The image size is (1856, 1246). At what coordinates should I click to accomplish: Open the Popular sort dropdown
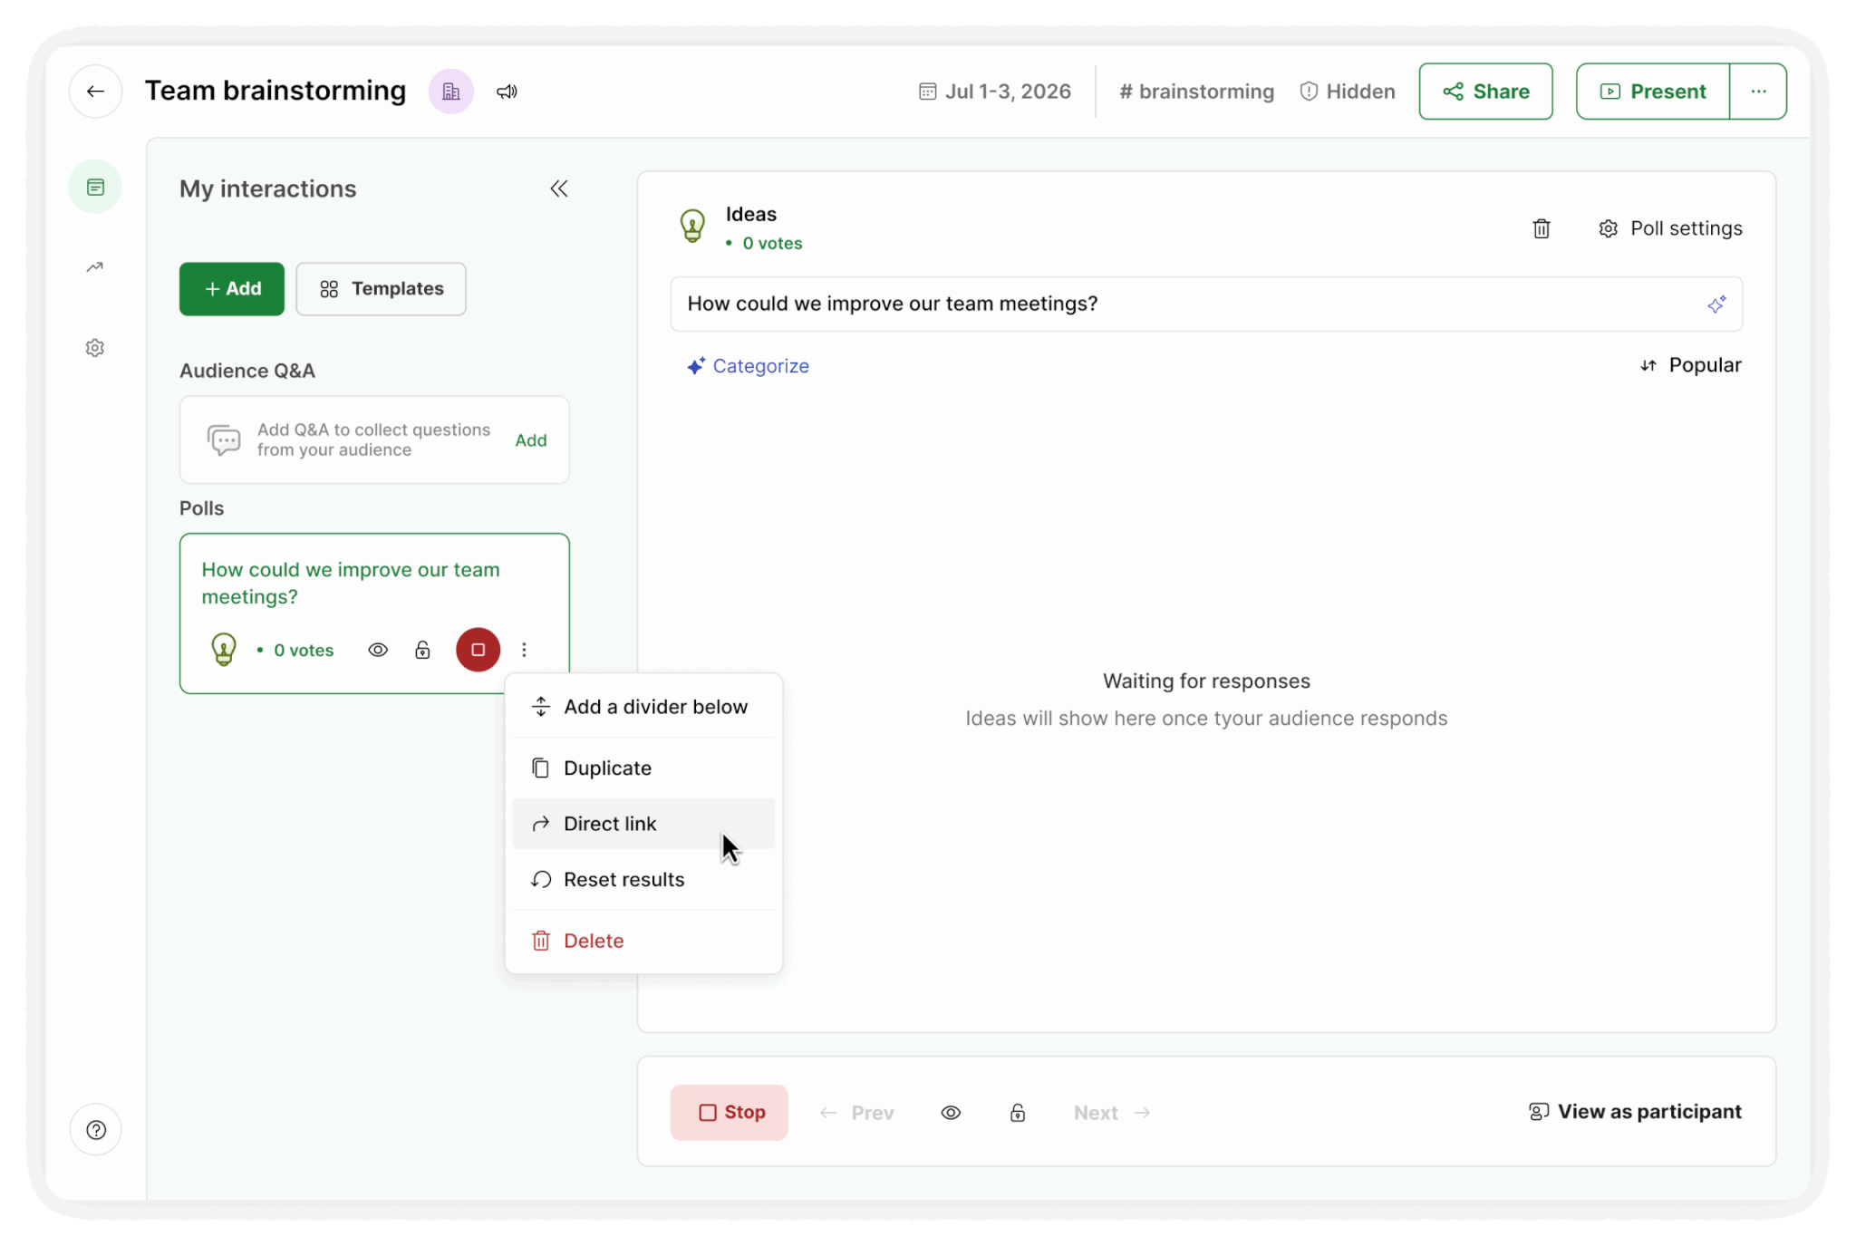pyautogui.click(x=1690, y=365)
